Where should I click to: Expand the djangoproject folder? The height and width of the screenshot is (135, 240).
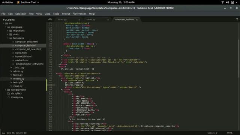point(6,90)
